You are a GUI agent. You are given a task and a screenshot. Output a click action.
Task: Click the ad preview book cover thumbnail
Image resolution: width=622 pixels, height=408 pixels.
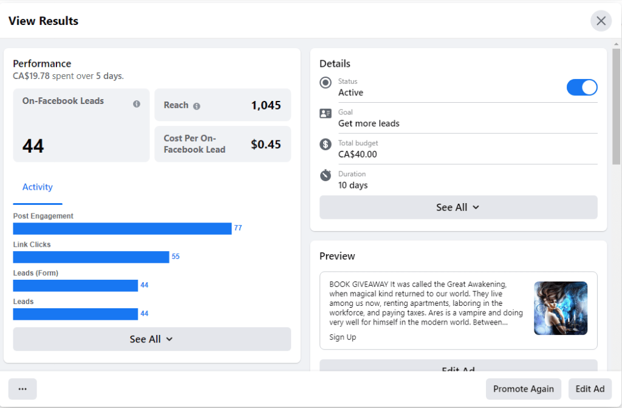tap(560, 308)
